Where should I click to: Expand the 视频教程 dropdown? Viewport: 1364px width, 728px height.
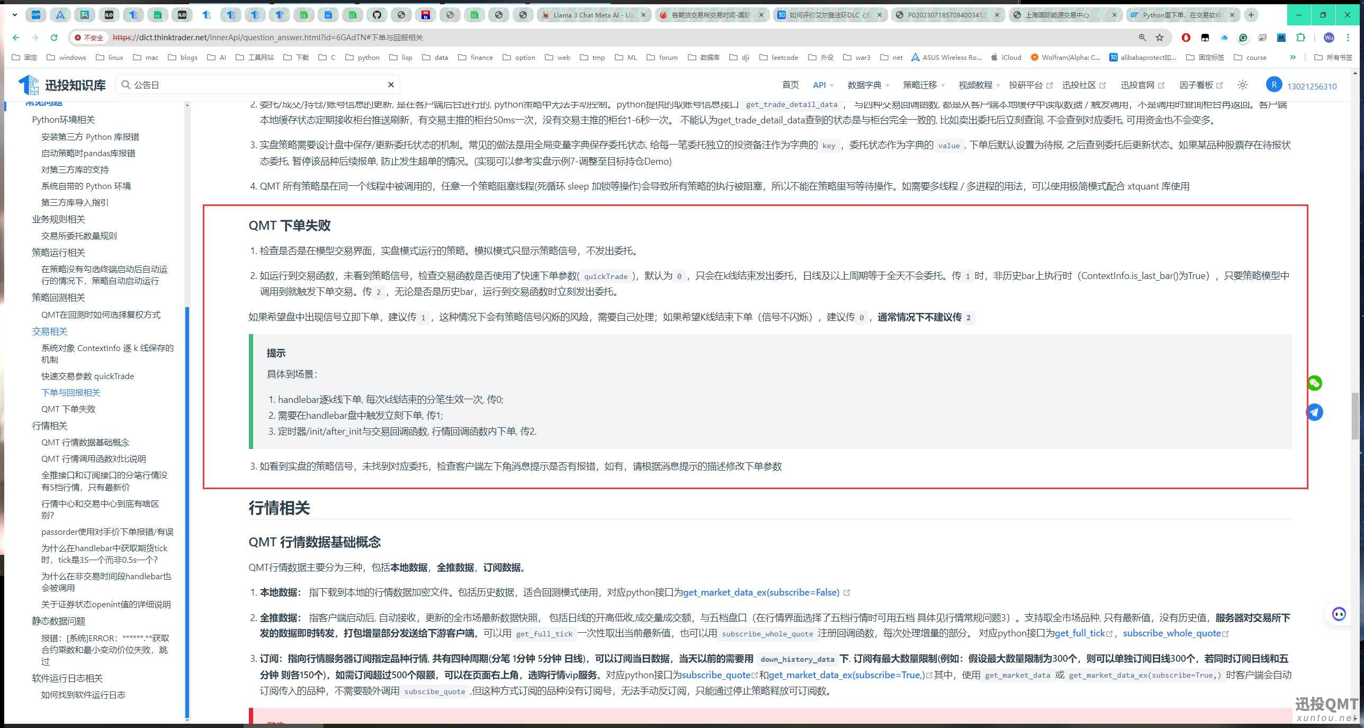tap(979, 85)
